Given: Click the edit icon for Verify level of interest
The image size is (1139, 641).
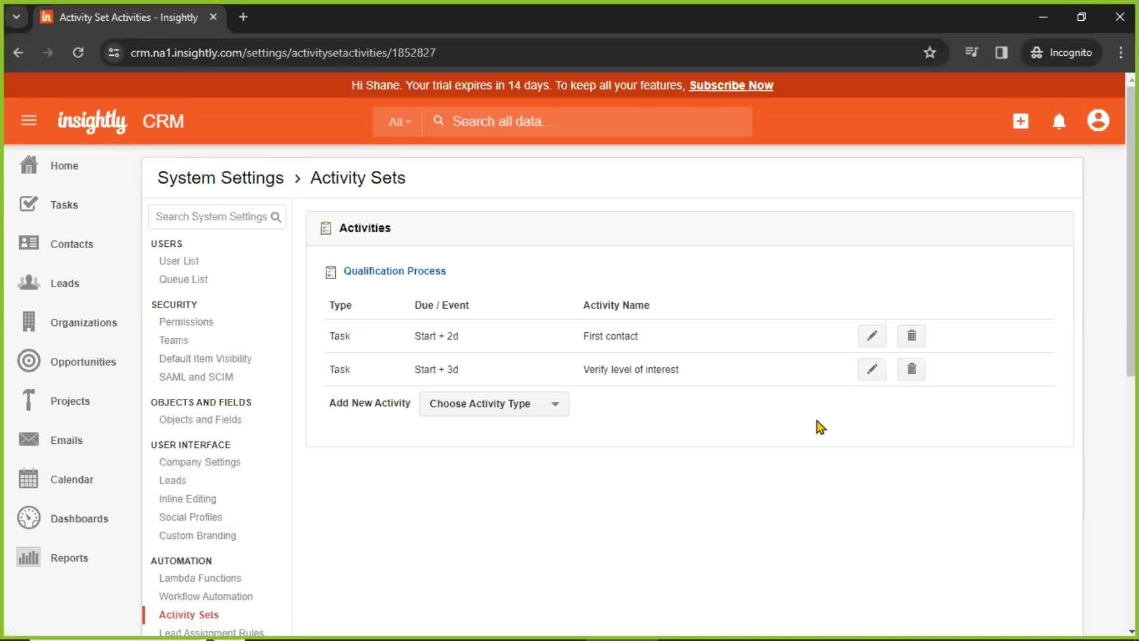Looking at the screenshot, I should pos(871,369).
